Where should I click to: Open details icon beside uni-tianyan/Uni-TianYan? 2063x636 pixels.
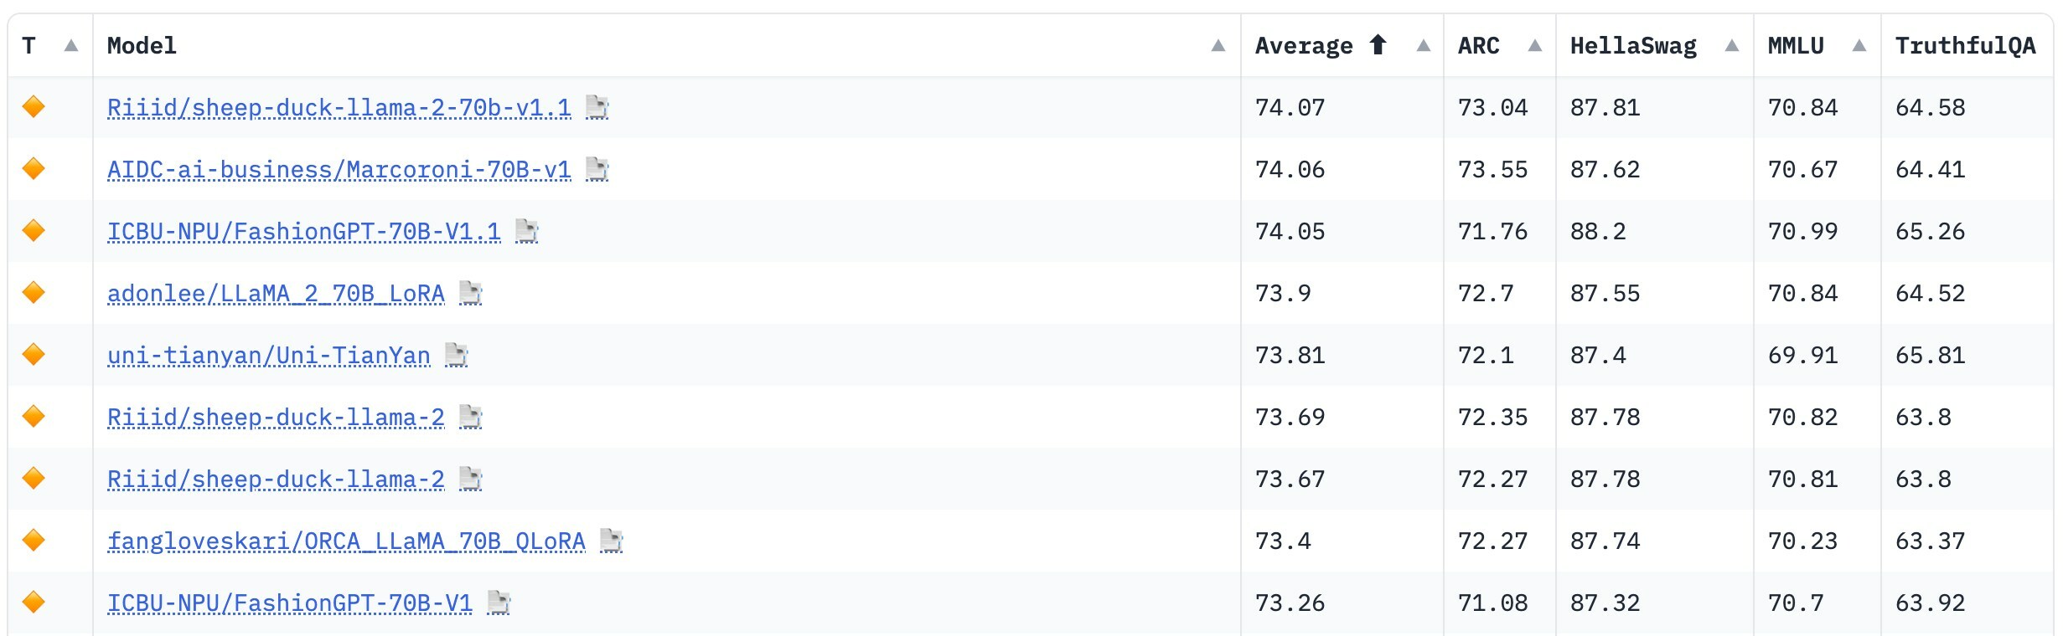[456, 355]
